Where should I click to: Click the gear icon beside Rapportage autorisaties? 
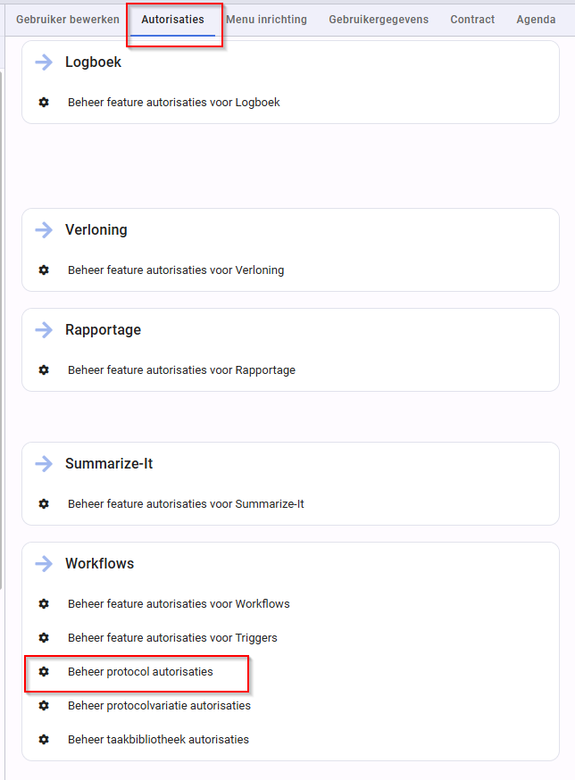coord(44,369)
